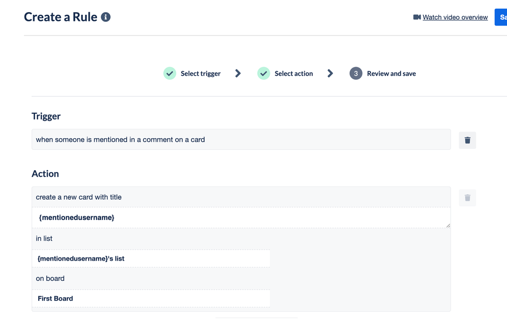
Task: Click the First Board name field
Action: tap(151, 299)
